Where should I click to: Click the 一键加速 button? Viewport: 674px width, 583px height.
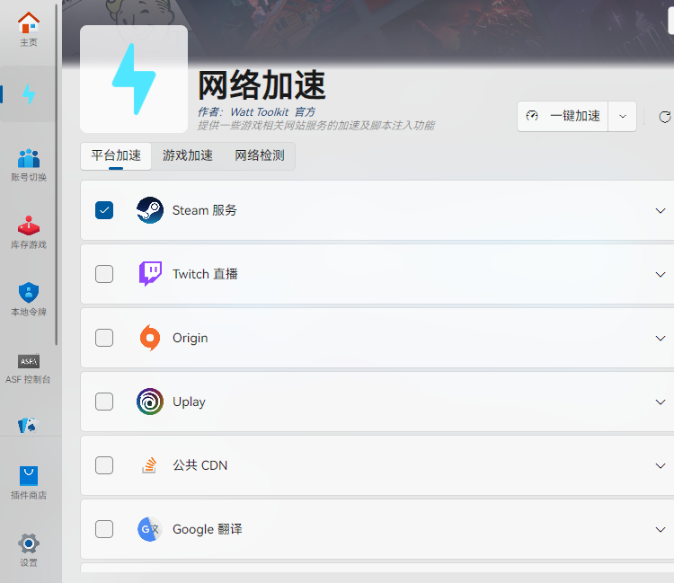(x=563, y=117)
